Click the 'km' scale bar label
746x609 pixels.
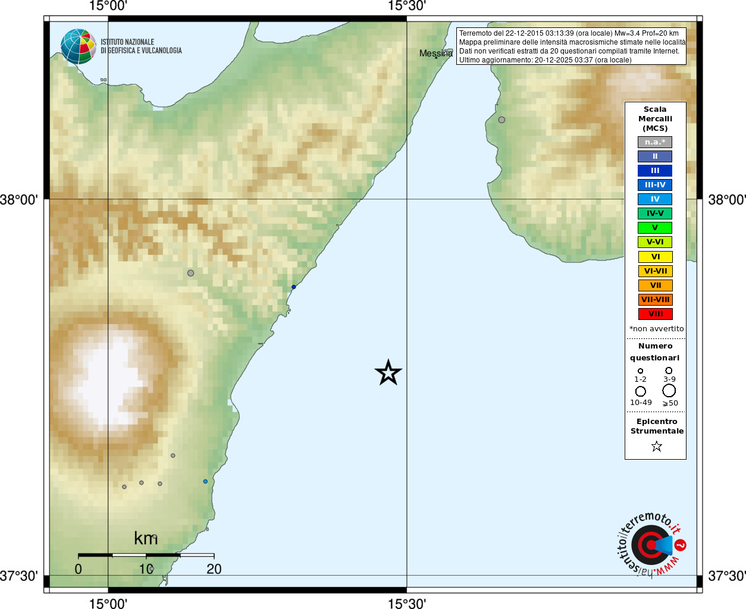pyautogui.click(x=146, y=538)
